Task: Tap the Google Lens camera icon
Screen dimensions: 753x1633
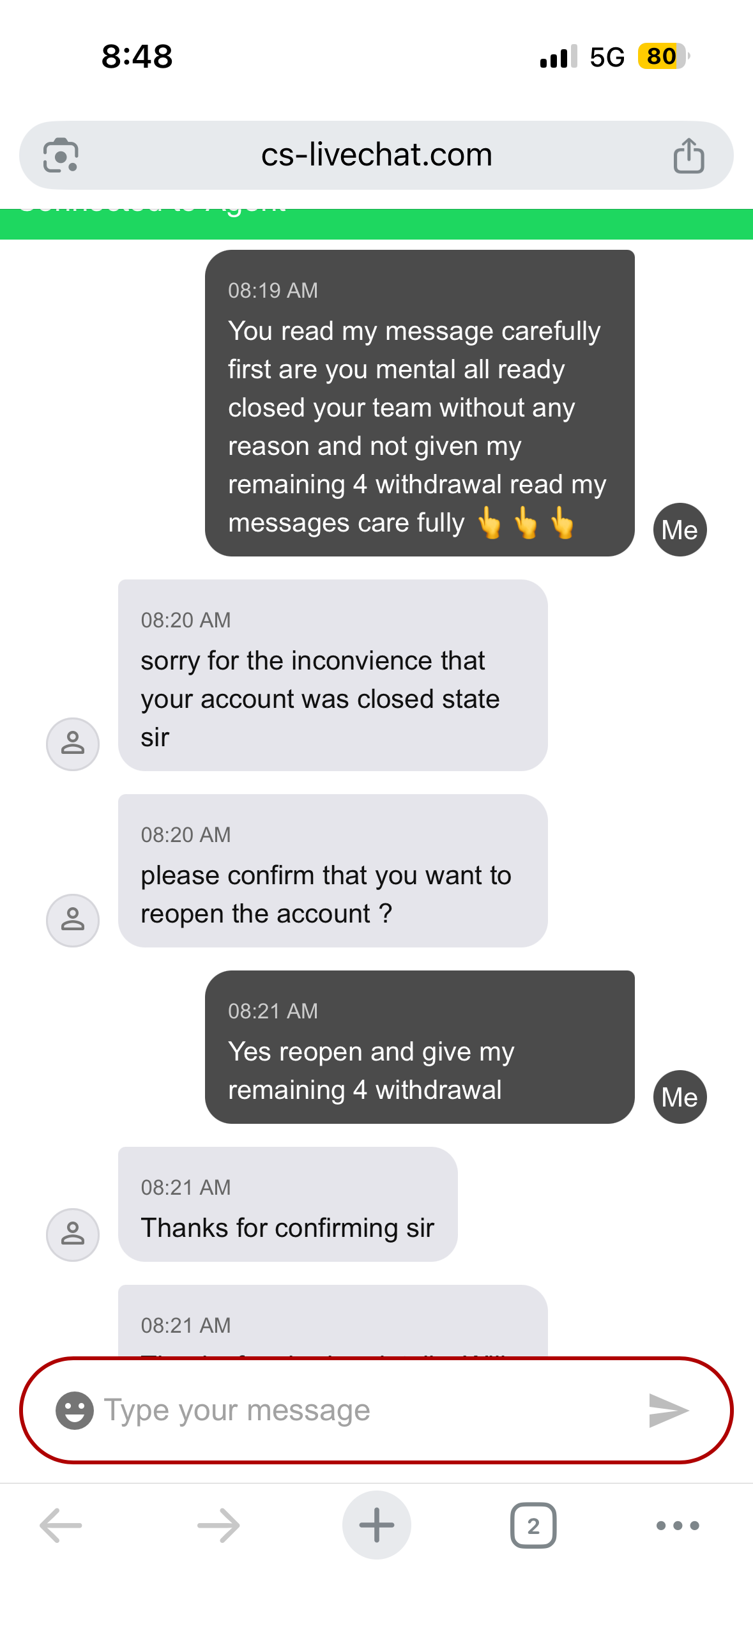Action: (x=61, y=155)
